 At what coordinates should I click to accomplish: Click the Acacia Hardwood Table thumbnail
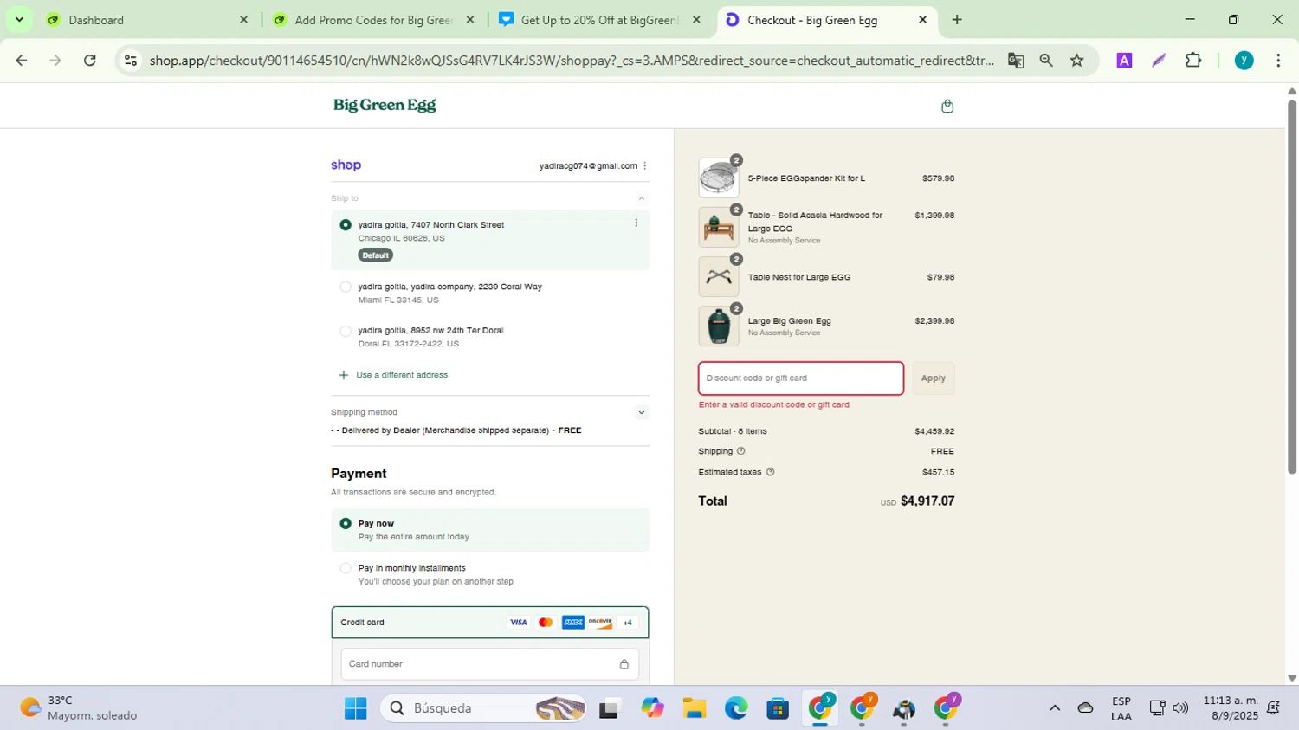click(x=719, y=228)
